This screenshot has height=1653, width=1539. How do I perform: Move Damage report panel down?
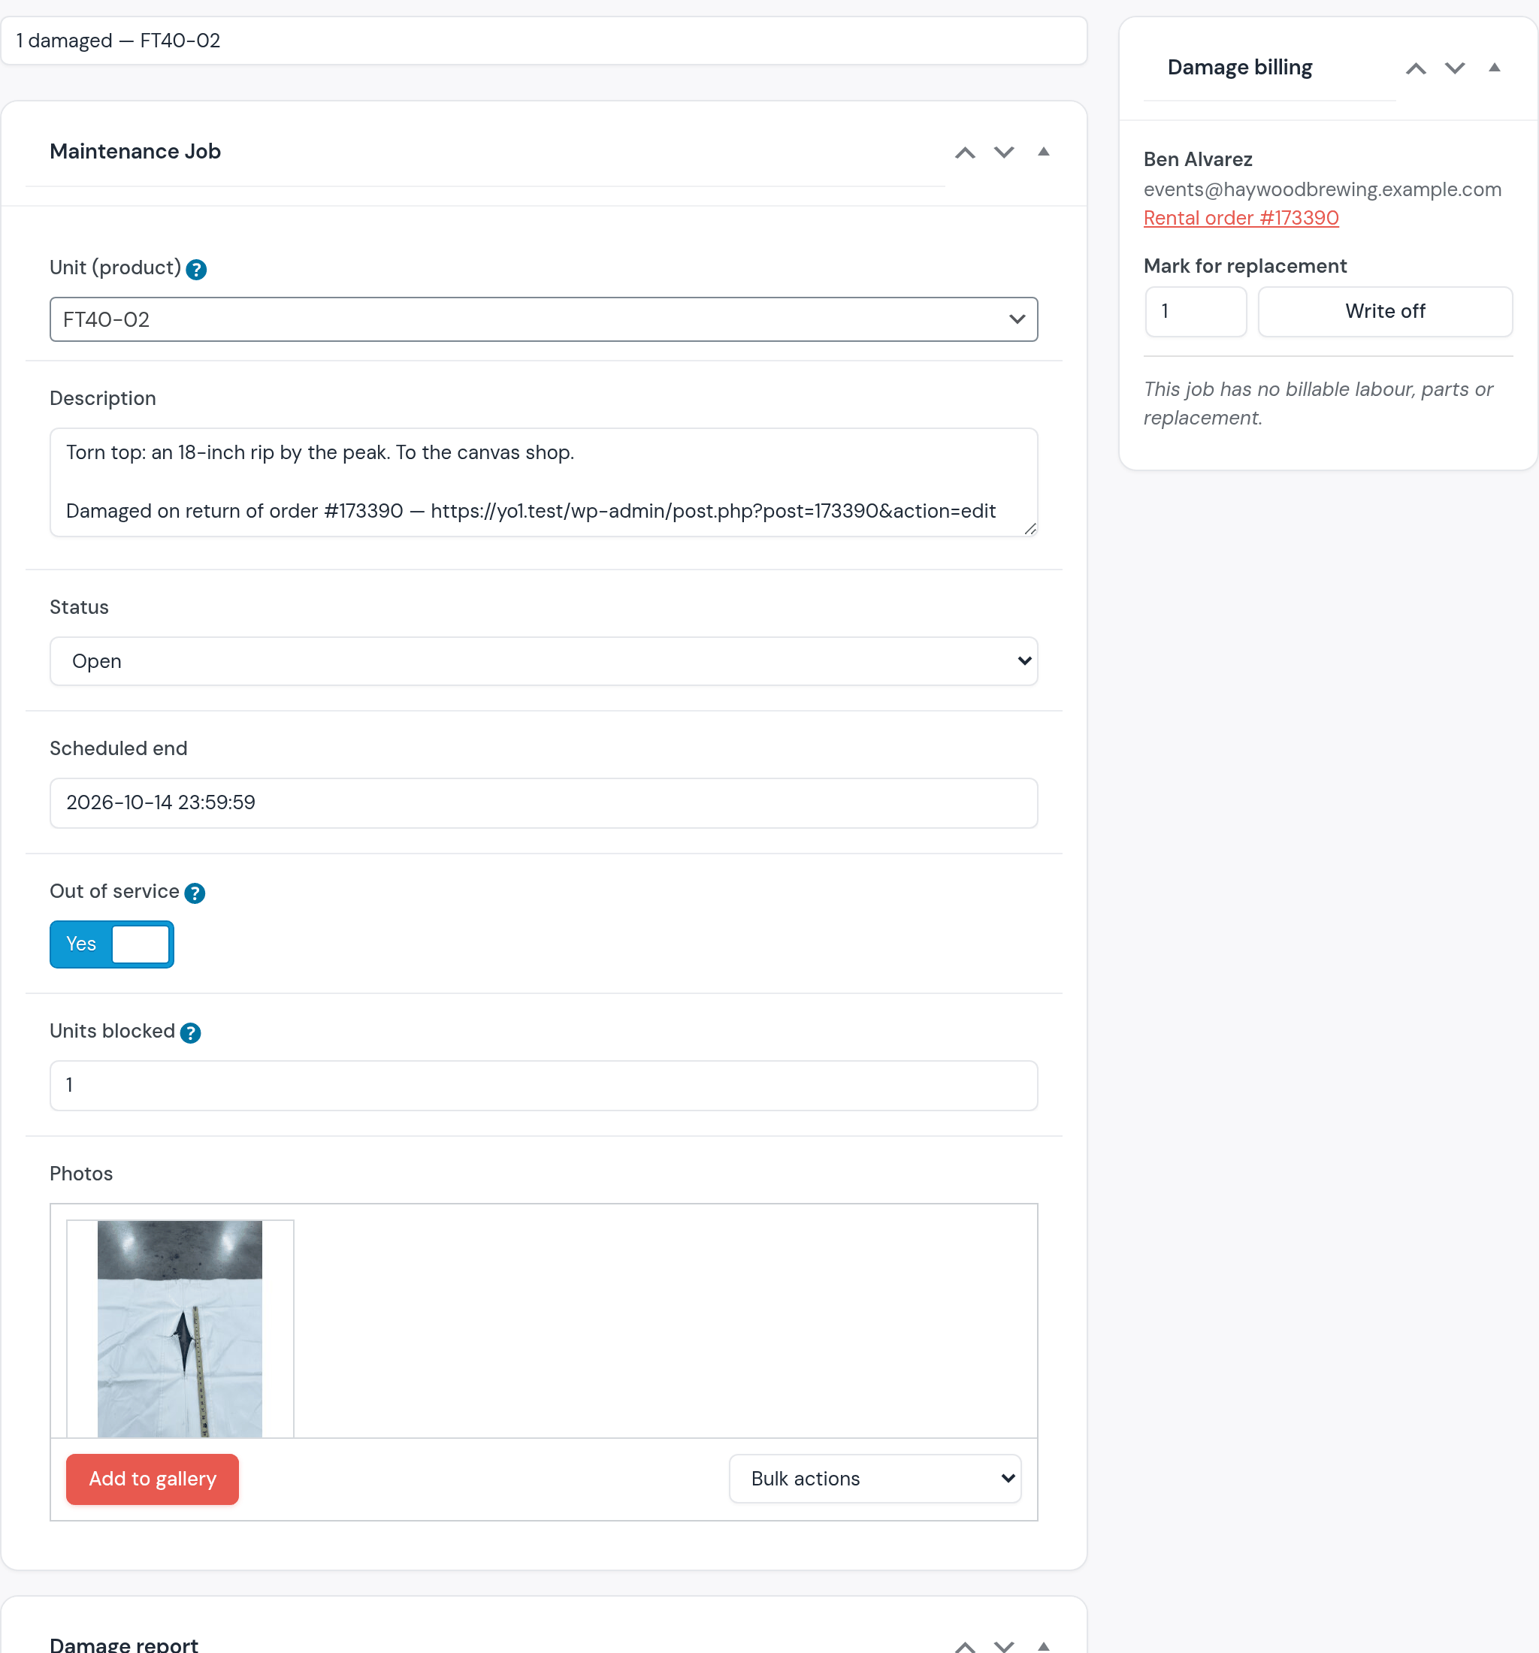[x=1005, y=1645]
